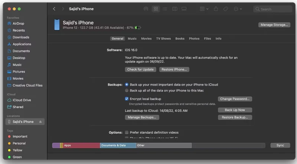
Task: Switch to list view in toolbar
Action: [x=165, y=9]
